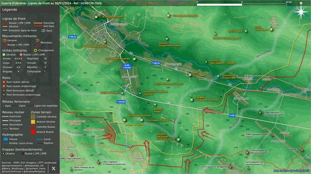Click the large red arrow at bottom center

click(187, 163)
